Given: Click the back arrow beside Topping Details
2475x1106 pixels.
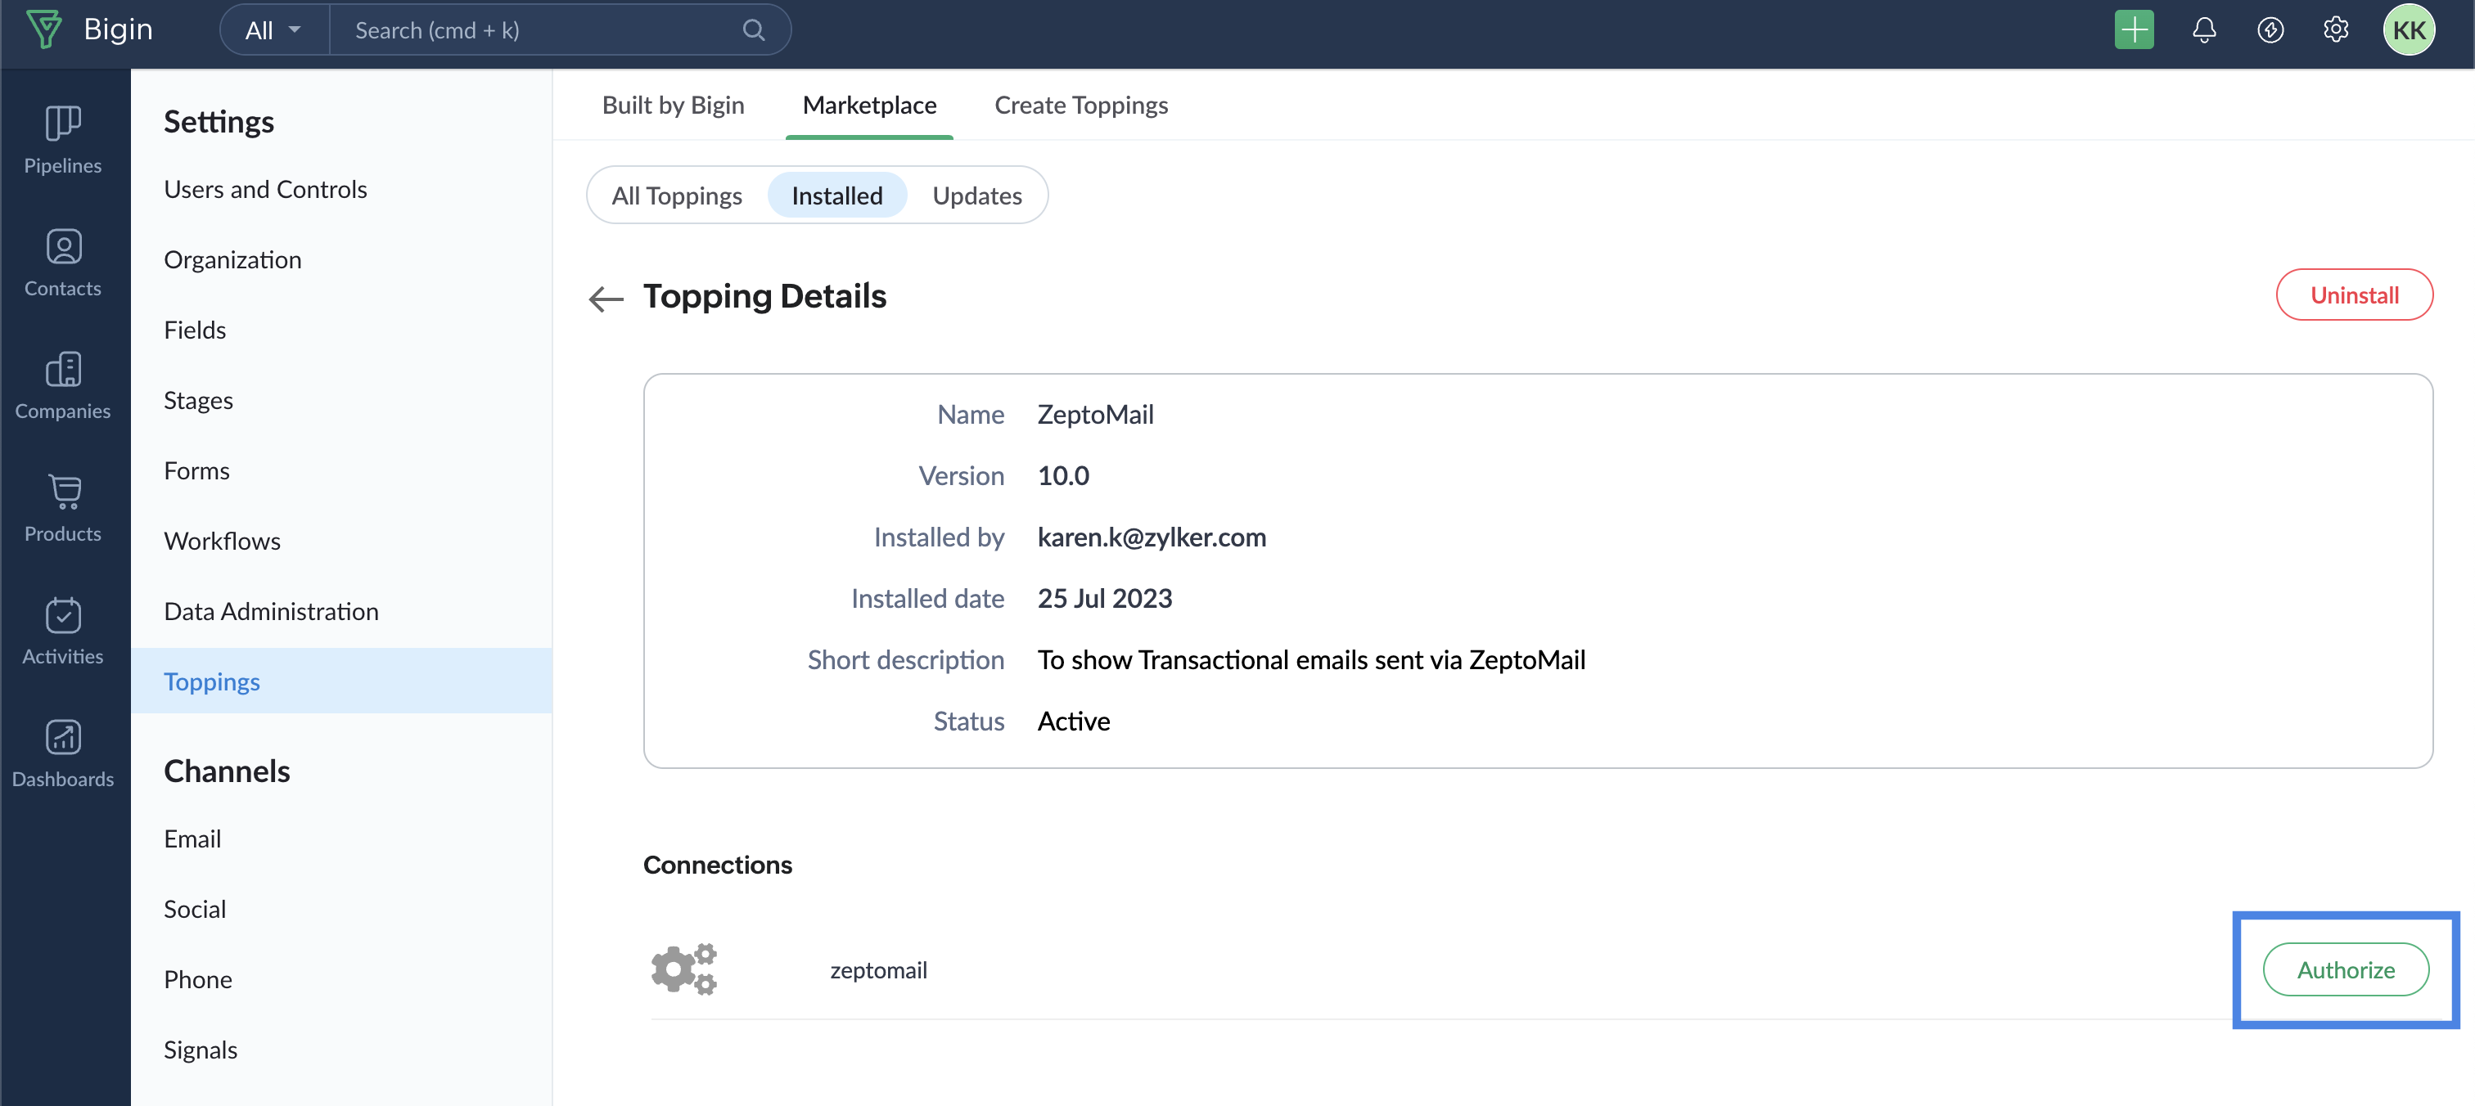Looking at the screenshot, I should click(x=606, y=299).
